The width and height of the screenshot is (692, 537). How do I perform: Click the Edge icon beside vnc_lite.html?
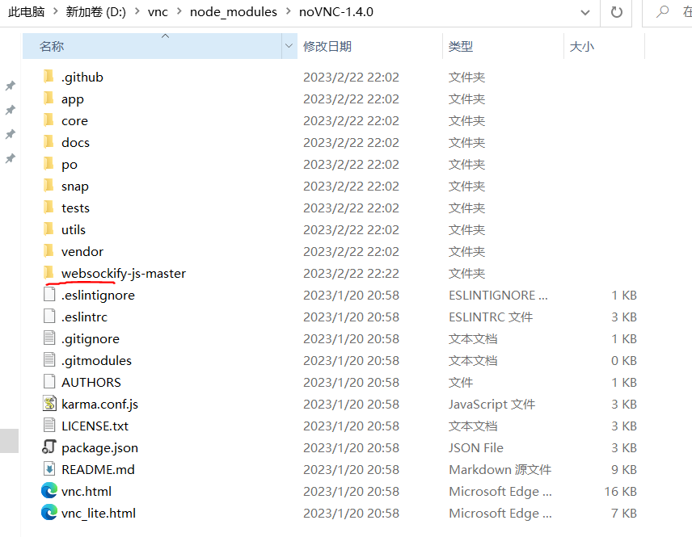click(49, 512)
